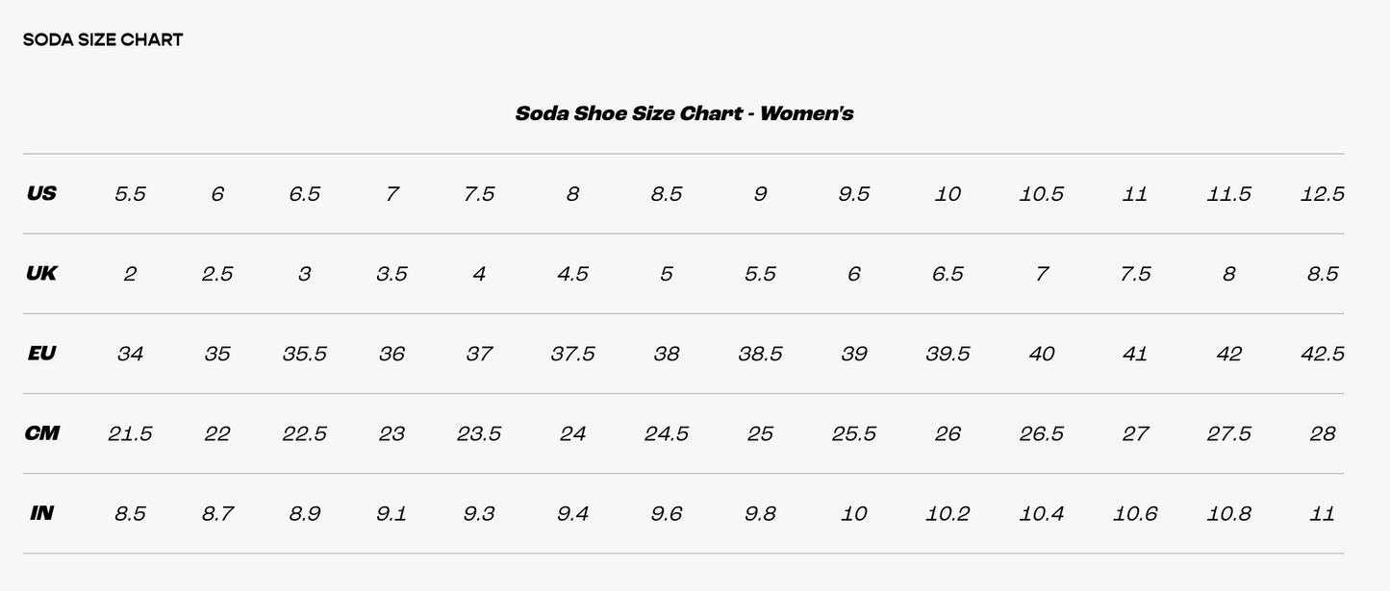Select the 9.4 value in IN row

[x=572, y=514]
